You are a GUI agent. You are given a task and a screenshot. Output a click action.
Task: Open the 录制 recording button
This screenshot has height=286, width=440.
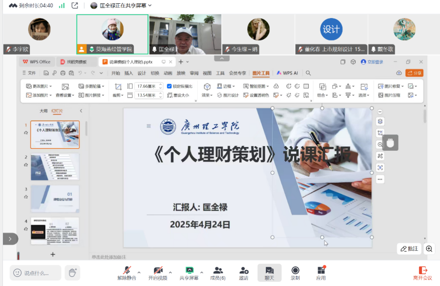pyautogui.click(x=295, y=273)
